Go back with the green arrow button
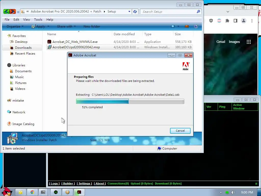Viewport: 261px width, 196px height. pyautogui.click(x=6, y=11)
